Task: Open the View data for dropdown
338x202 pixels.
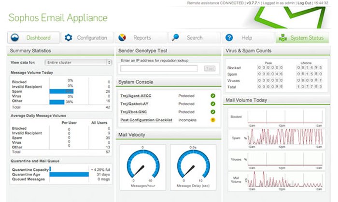Action: point(78,63)
